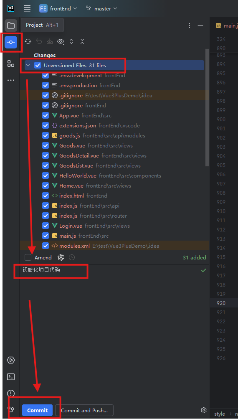Screen dimensions: 238x419
Task: Uncheck the Login.vue checkbox
Action: (46, 226)
